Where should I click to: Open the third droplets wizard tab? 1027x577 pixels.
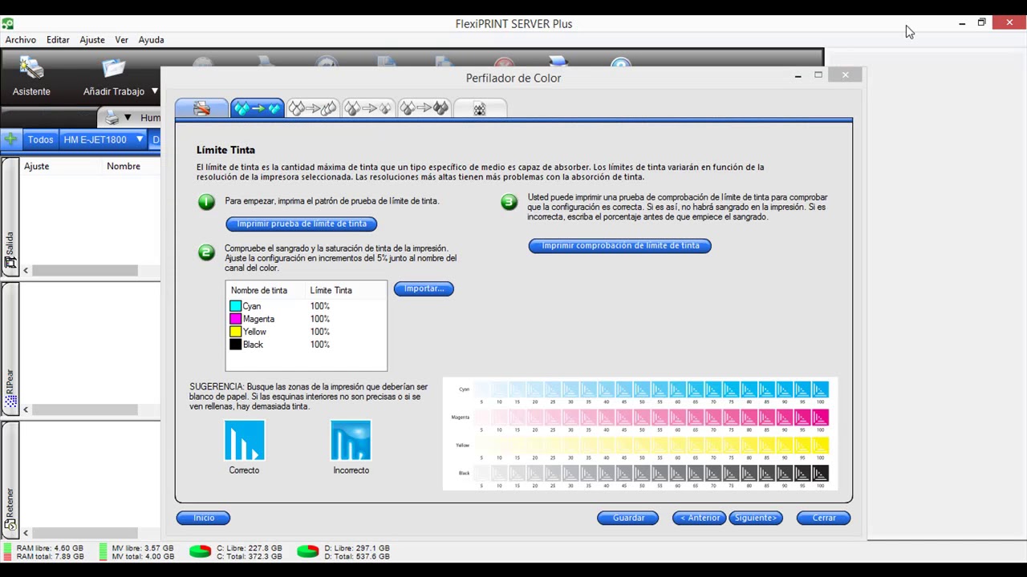point(312,108)
